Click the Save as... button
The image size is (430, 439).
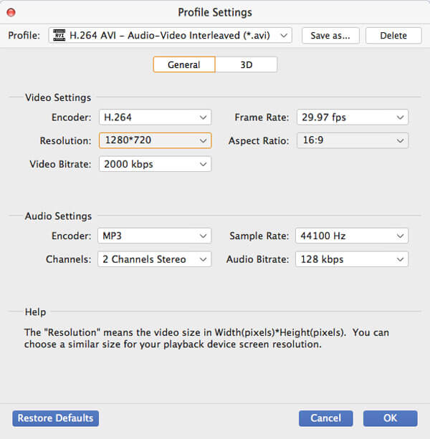(x=330, y=35)
